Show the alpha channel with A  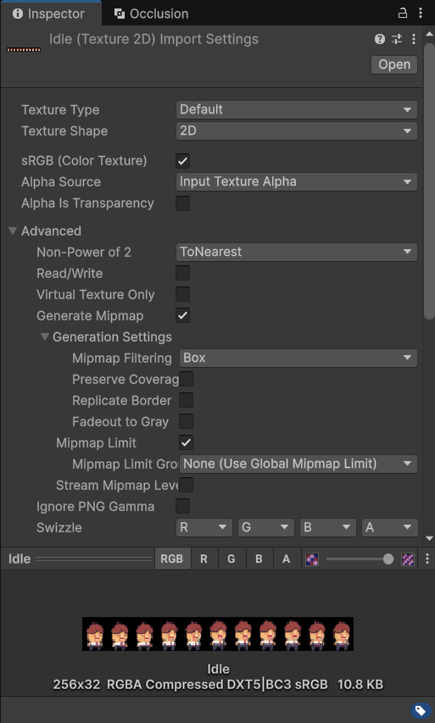(286, 559)
